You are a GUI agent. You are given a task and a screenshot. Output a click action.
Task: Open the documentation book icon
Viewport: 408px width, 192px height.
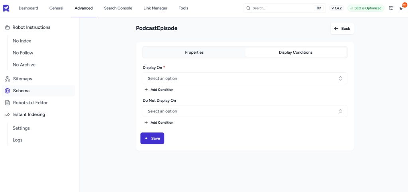pyautogui.click(x=391, y=8)
